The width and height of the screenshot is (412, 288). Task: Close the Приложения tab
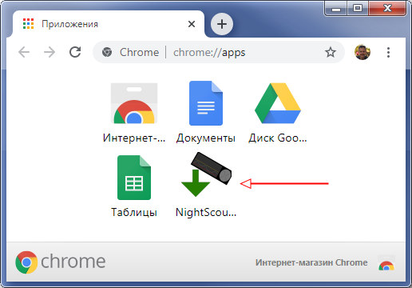point(192,24)
